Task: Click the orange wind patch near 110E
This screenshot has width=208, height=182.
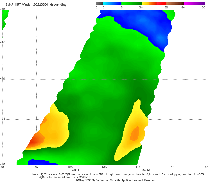Action: [x=135, y=134]
